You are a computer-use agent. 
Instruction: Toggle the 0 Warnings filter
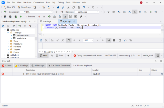21,66
